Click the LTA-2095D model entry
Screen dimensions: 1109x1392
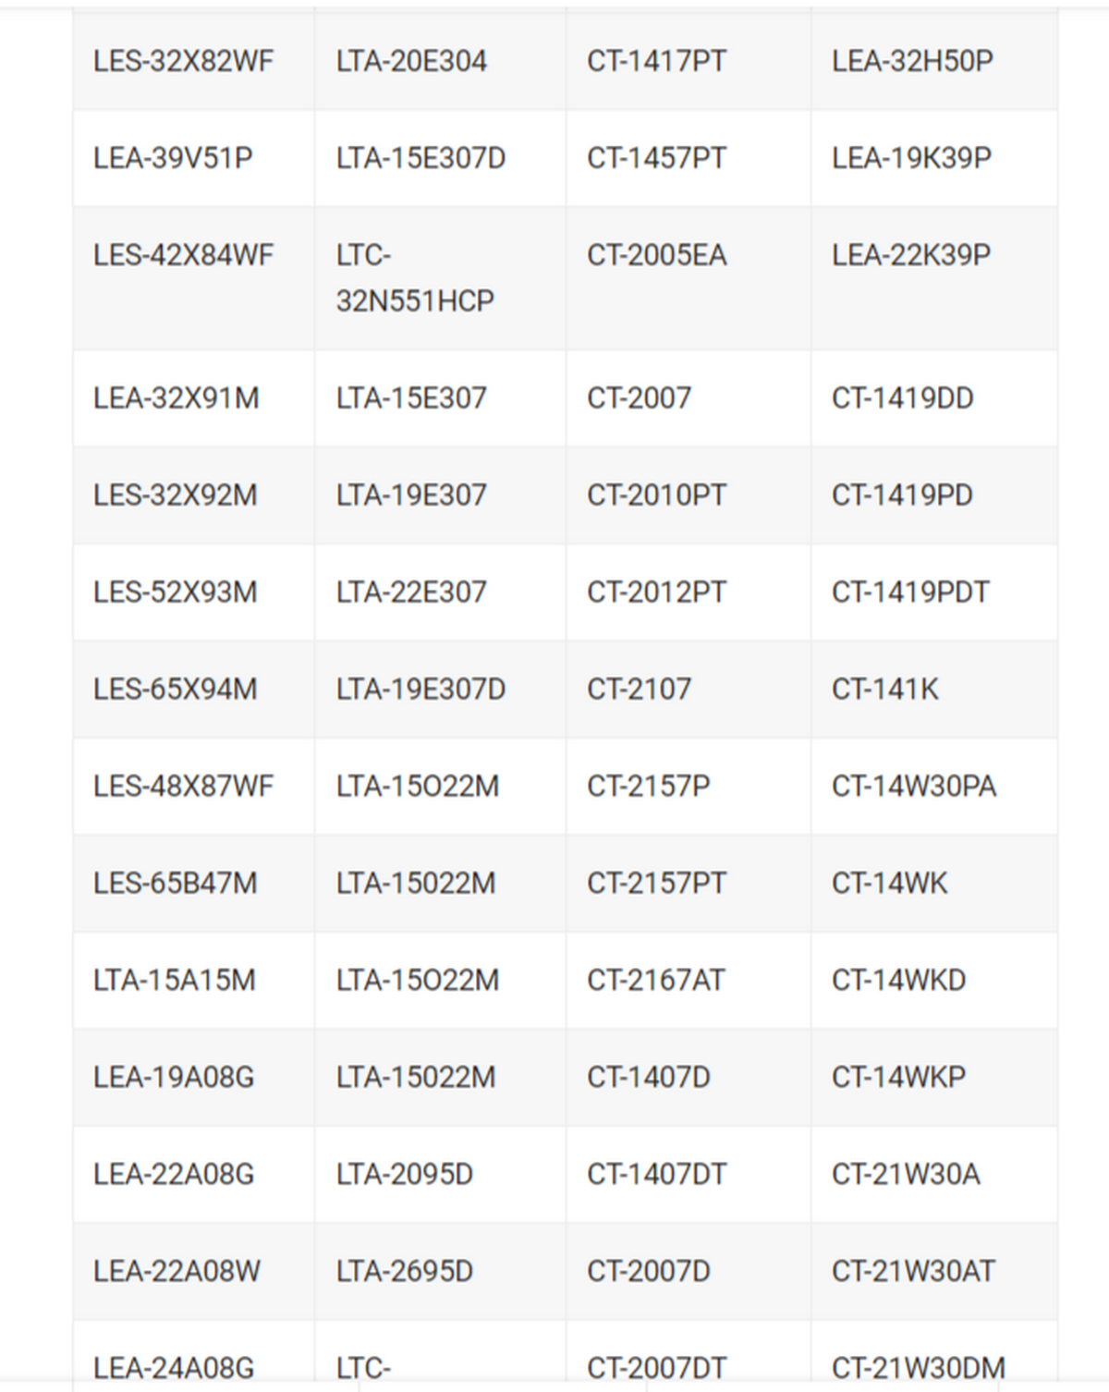(x=404, y=1175)
